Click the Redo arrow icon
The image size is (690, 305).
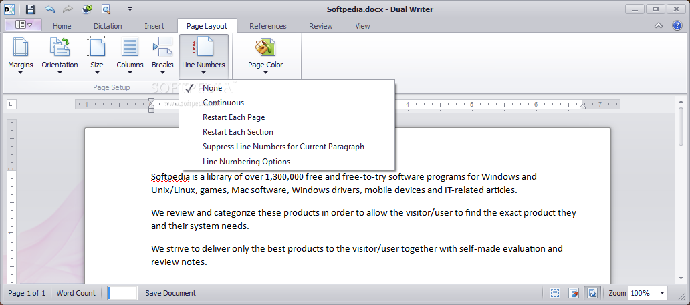(68, 9)
